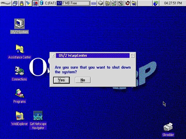The image size is (186, 139).
Task: Select the Shredder desktop icon
Action: pos(168,127)
